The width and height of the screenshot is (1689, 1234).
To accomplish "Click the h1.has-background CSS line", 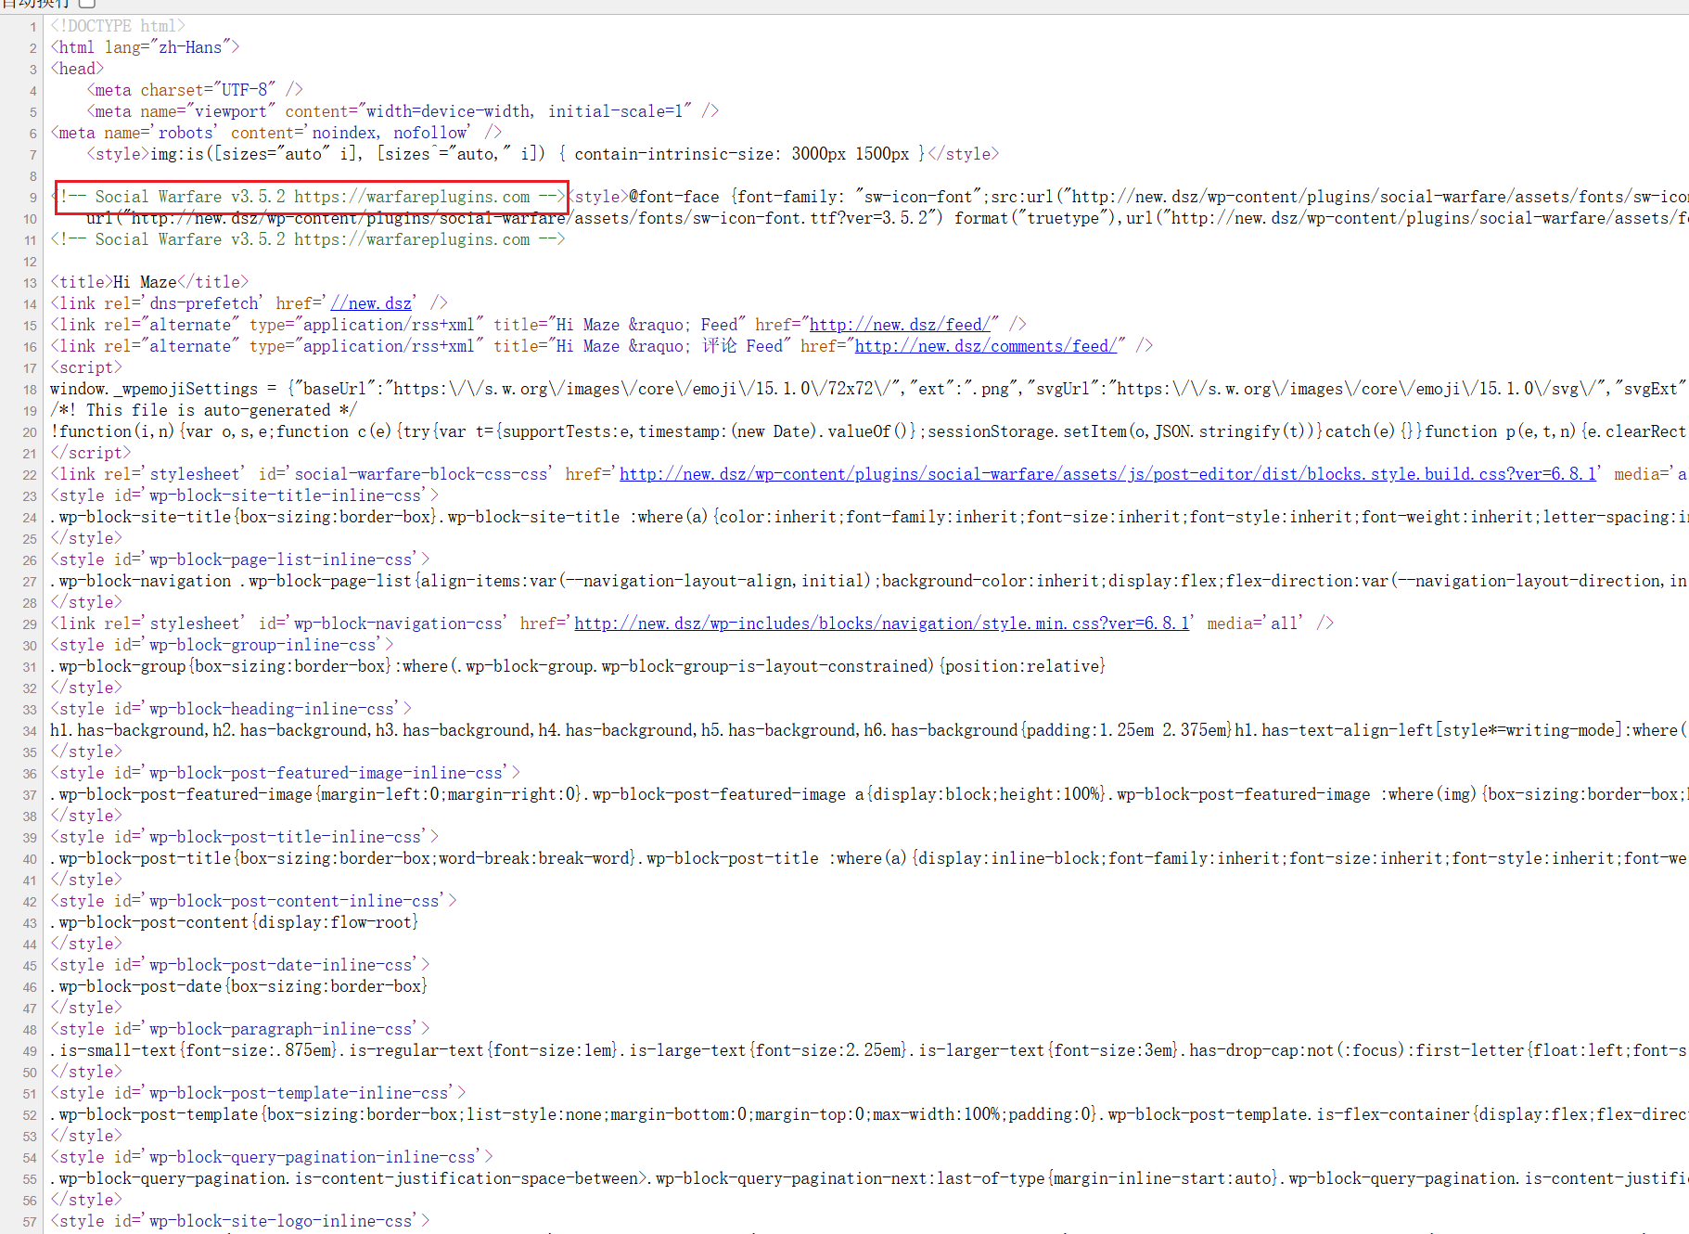I will click(869, 730).
